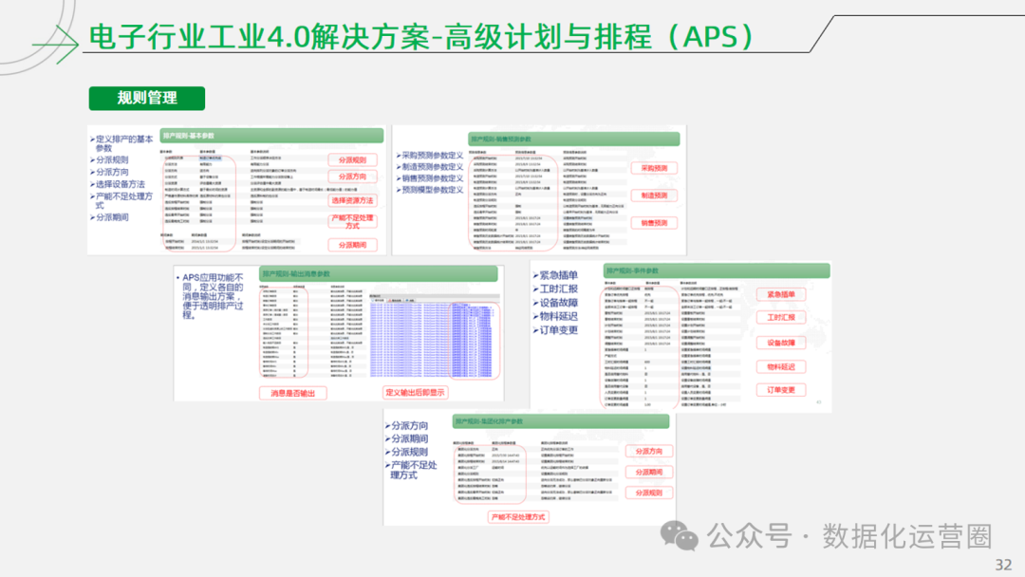
Task: Click the red 销售预测 callout
Action: pos(654,223)
